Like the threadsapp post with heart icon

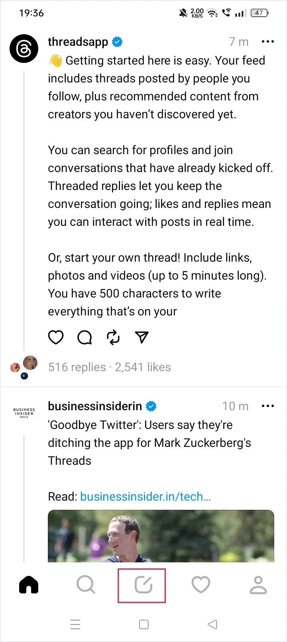pyautogui.click(x=56, y=337)
